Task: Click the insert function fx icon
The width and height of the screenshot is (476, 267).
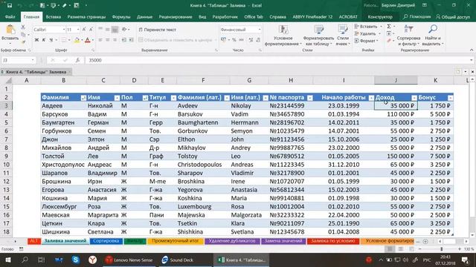Action: click(77, 60)
